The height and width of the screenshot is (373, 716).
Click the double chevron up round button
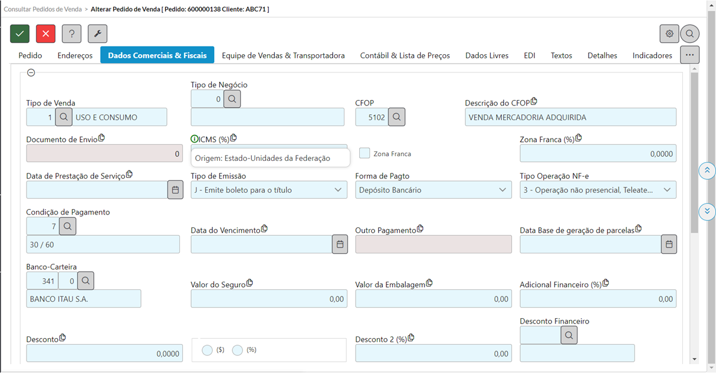coord(707,171)
